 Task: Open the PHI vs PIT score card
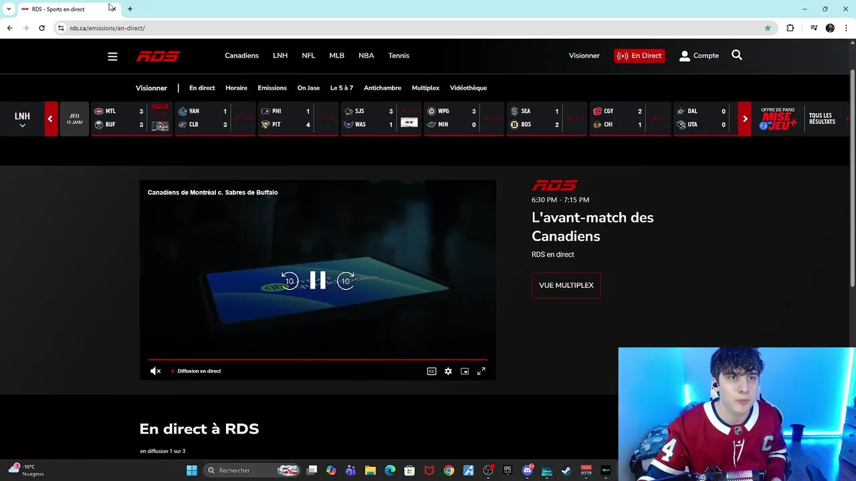click(x=298, y=118)
